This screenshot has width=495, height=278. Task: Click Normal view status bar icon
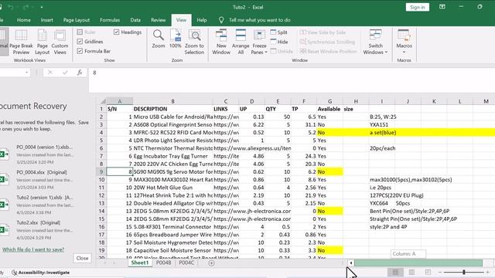(395, 272)
